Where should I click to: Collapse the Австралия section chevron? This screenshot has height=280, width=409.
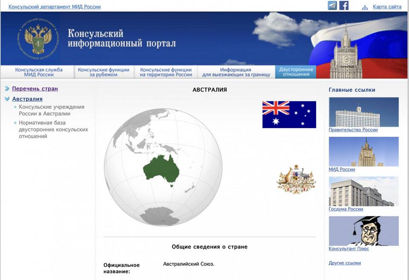(7, 99)
